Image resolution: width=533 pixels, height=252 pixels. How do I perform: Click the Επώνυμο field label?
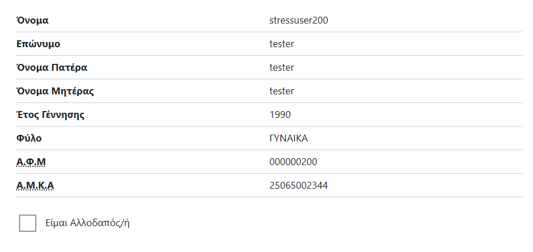click(38, 44)
